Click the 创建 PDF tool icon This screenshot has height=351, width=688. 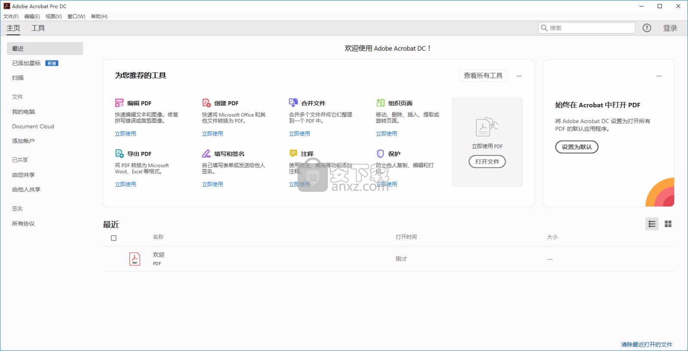(x=206, y=103)
